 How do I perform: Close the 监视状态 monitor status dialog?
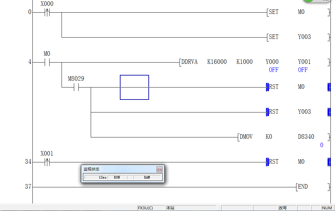click(x=159, y=169)
